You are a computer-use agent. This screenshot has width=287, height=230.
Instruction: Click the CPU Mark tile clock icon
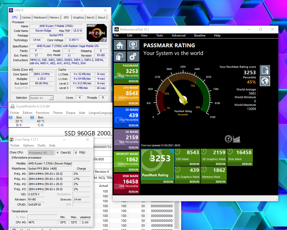(178, 152)
